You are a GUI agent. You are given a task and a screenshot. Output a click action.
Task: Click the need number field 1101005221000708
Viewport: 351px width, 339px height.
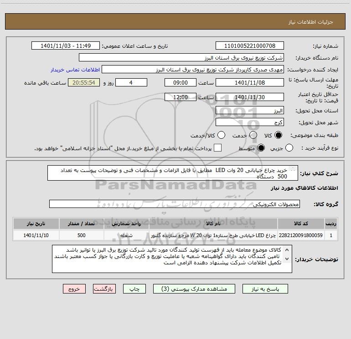250,46
